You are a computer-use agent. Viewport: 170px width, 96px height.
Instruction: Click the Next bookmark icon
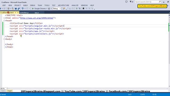pos(89,9)
